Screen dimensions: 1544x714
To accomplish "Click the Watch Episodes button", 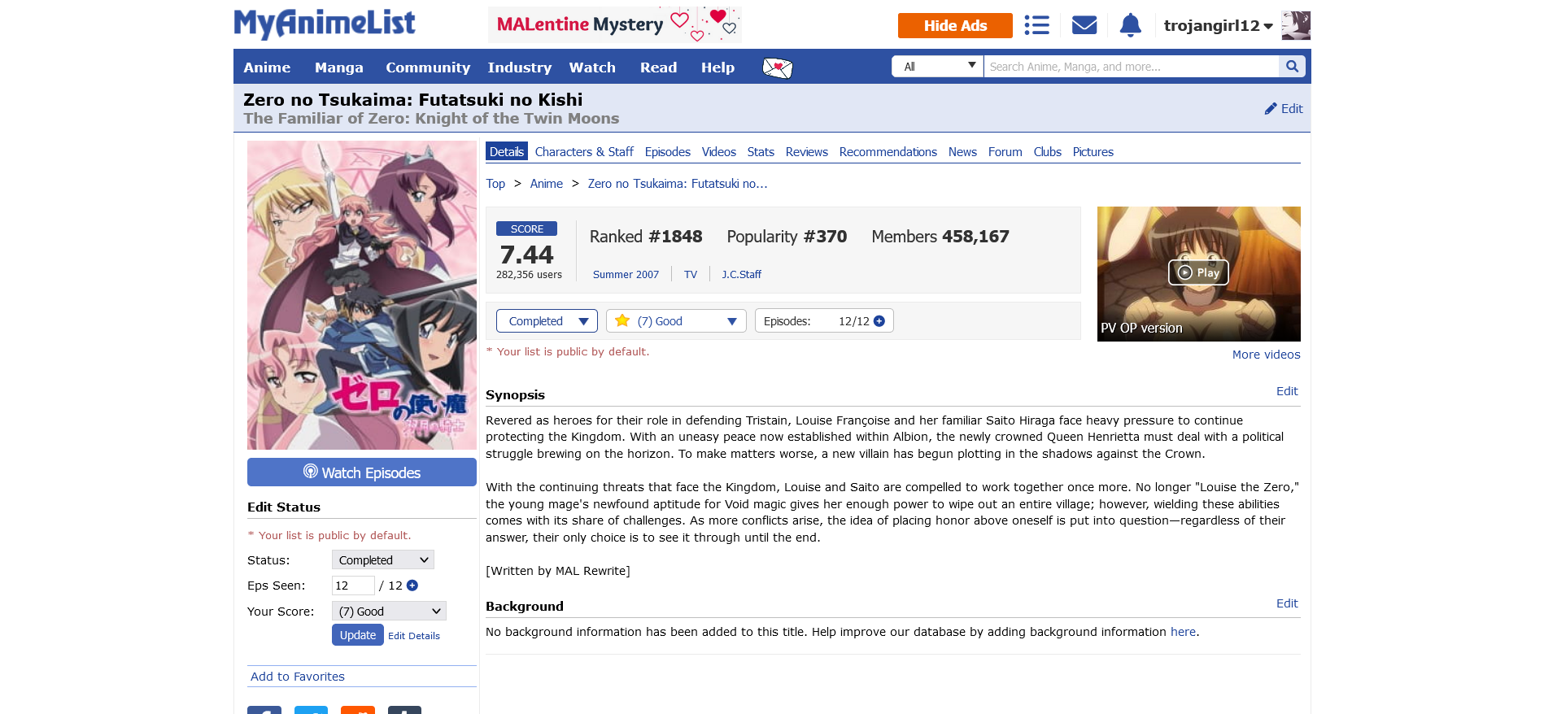I will (x=362, y=472).
